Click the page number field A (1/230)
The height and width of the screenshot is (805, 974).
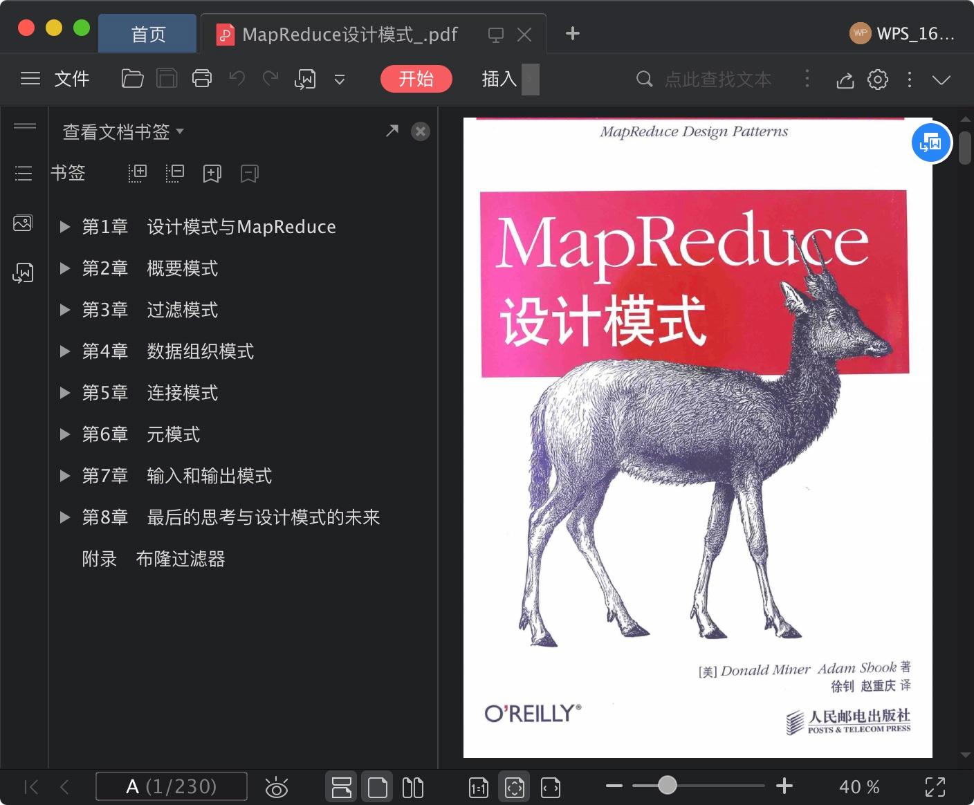[x=172, y=786]
